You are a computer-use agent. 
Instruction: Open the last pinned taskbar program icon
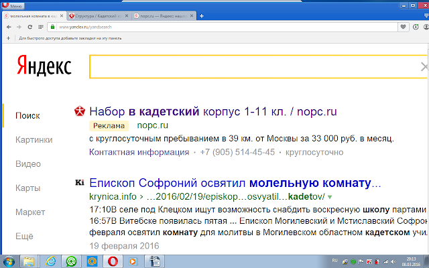tap(155, 262)
